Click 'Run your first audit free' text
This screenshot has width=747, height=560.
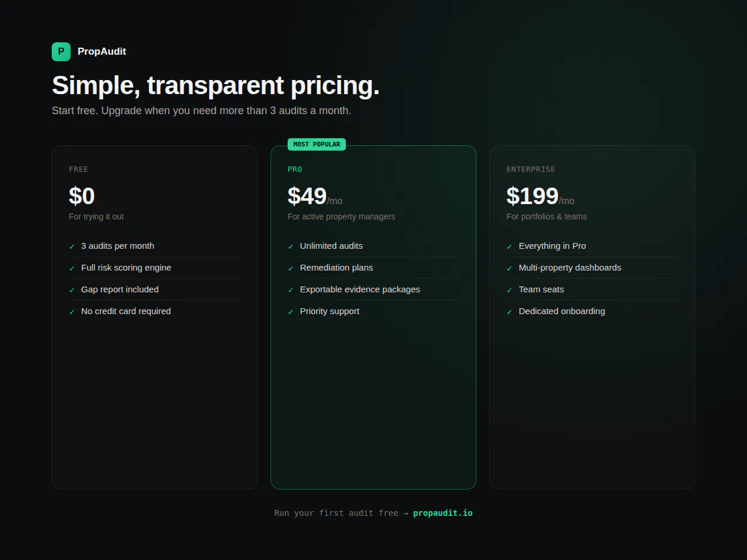pyautogui.click(x=336, y=513)
